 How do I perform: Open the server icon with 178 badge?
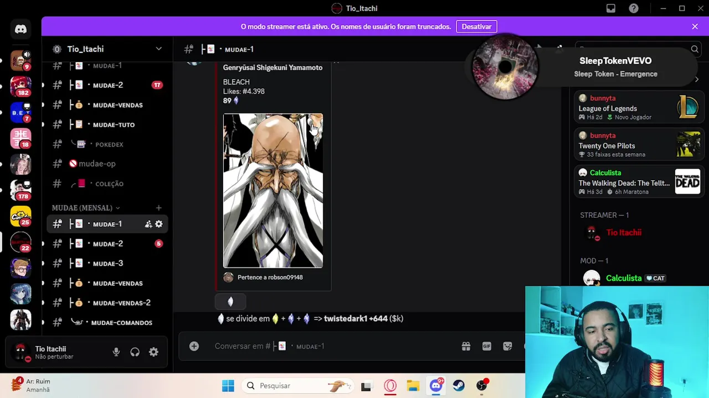click(x=20, y=190)
